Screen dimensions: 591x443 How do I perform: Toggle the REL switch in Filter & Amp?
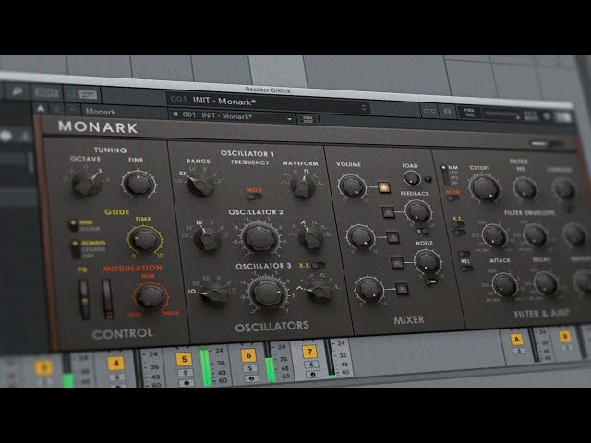[x=466, y=269]
